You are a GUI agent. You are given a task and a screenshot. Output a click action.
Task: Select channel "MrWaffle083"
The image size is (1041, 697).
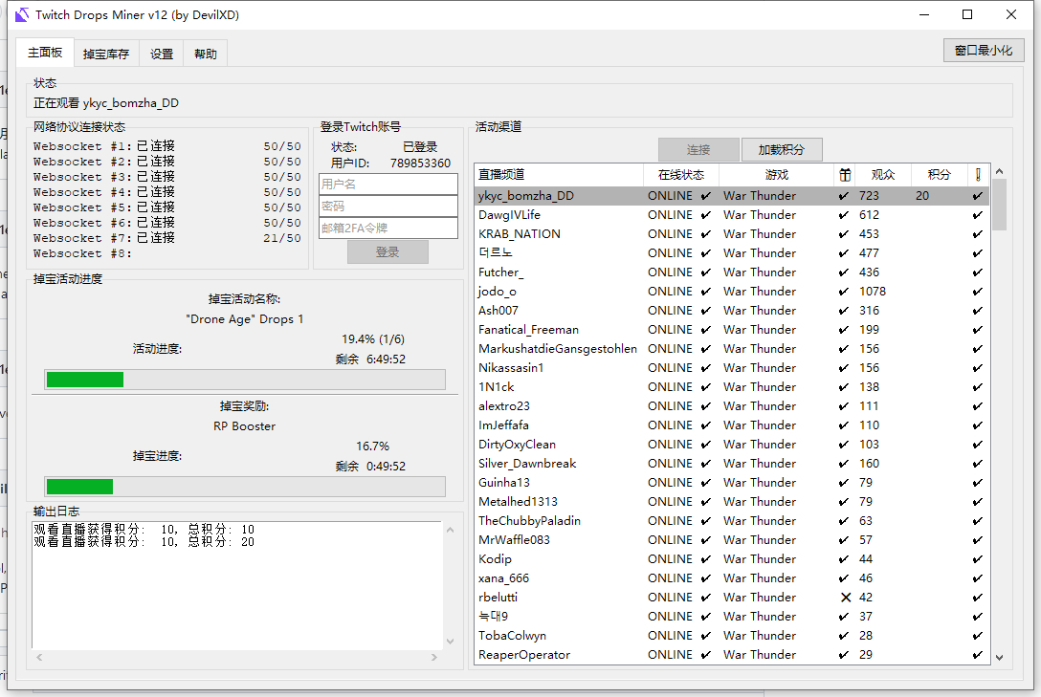point(732,540)
